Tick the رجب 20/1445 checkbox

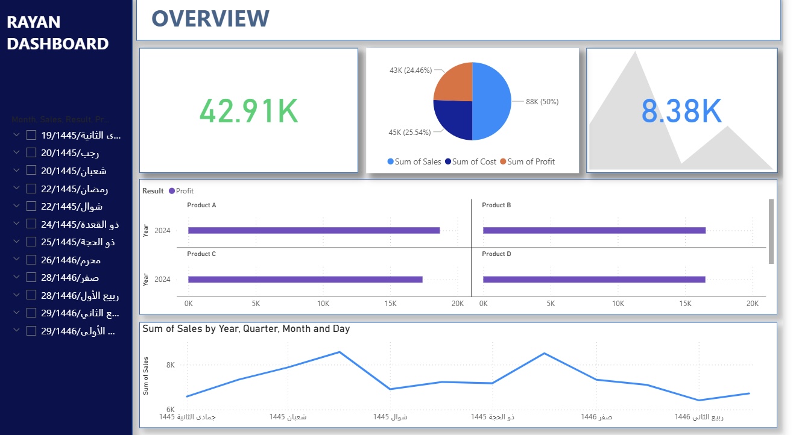tap(31, 153)
